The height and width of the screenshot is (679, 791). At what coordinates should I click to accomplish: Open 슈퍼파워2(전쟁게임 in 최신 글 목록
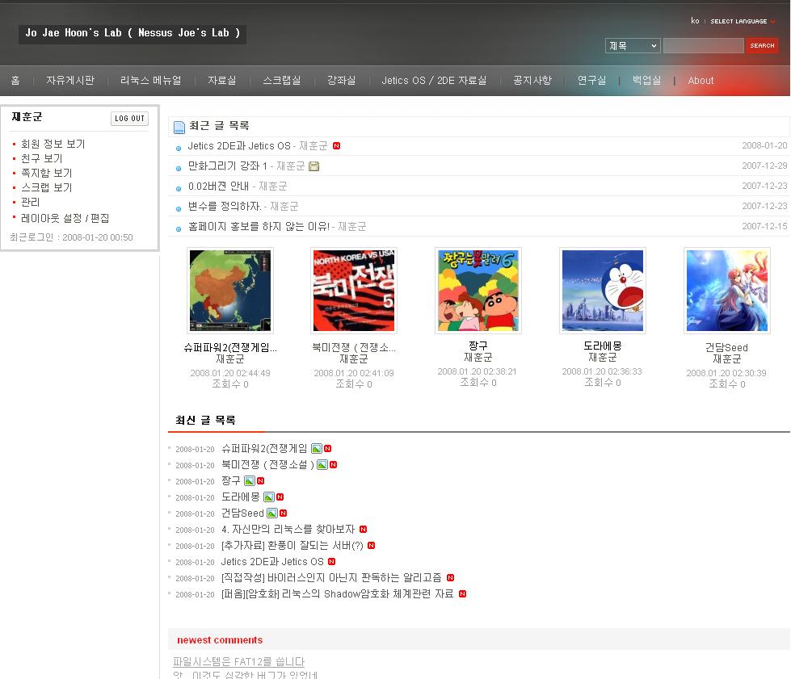[x=264, y=449]
